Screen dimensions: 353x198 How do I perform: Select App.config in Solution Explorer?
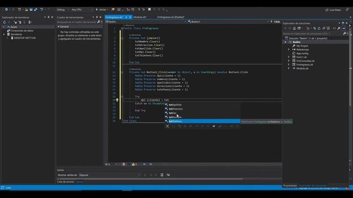click(302, 53)
